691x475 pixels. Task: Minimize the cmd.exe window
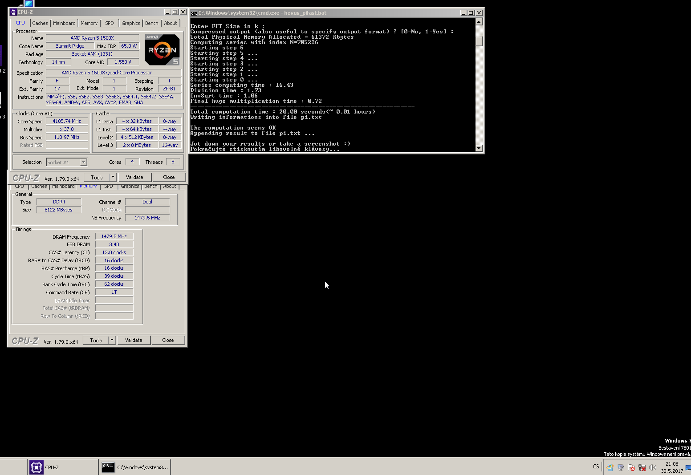pyautogui.click(x=463, y=13)
